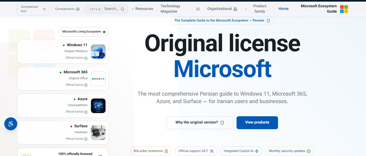Click the Microsoft four-color logo
The height and width of the screenshot is (156, 366).
coord(344,9)
